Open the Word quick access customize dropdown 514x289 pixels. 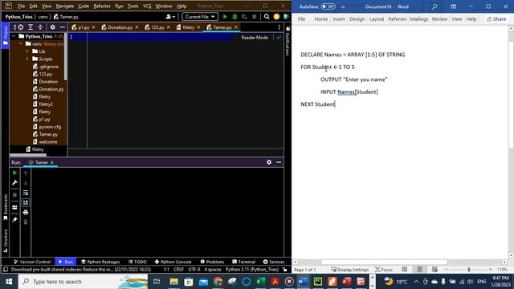coord(343,6)
